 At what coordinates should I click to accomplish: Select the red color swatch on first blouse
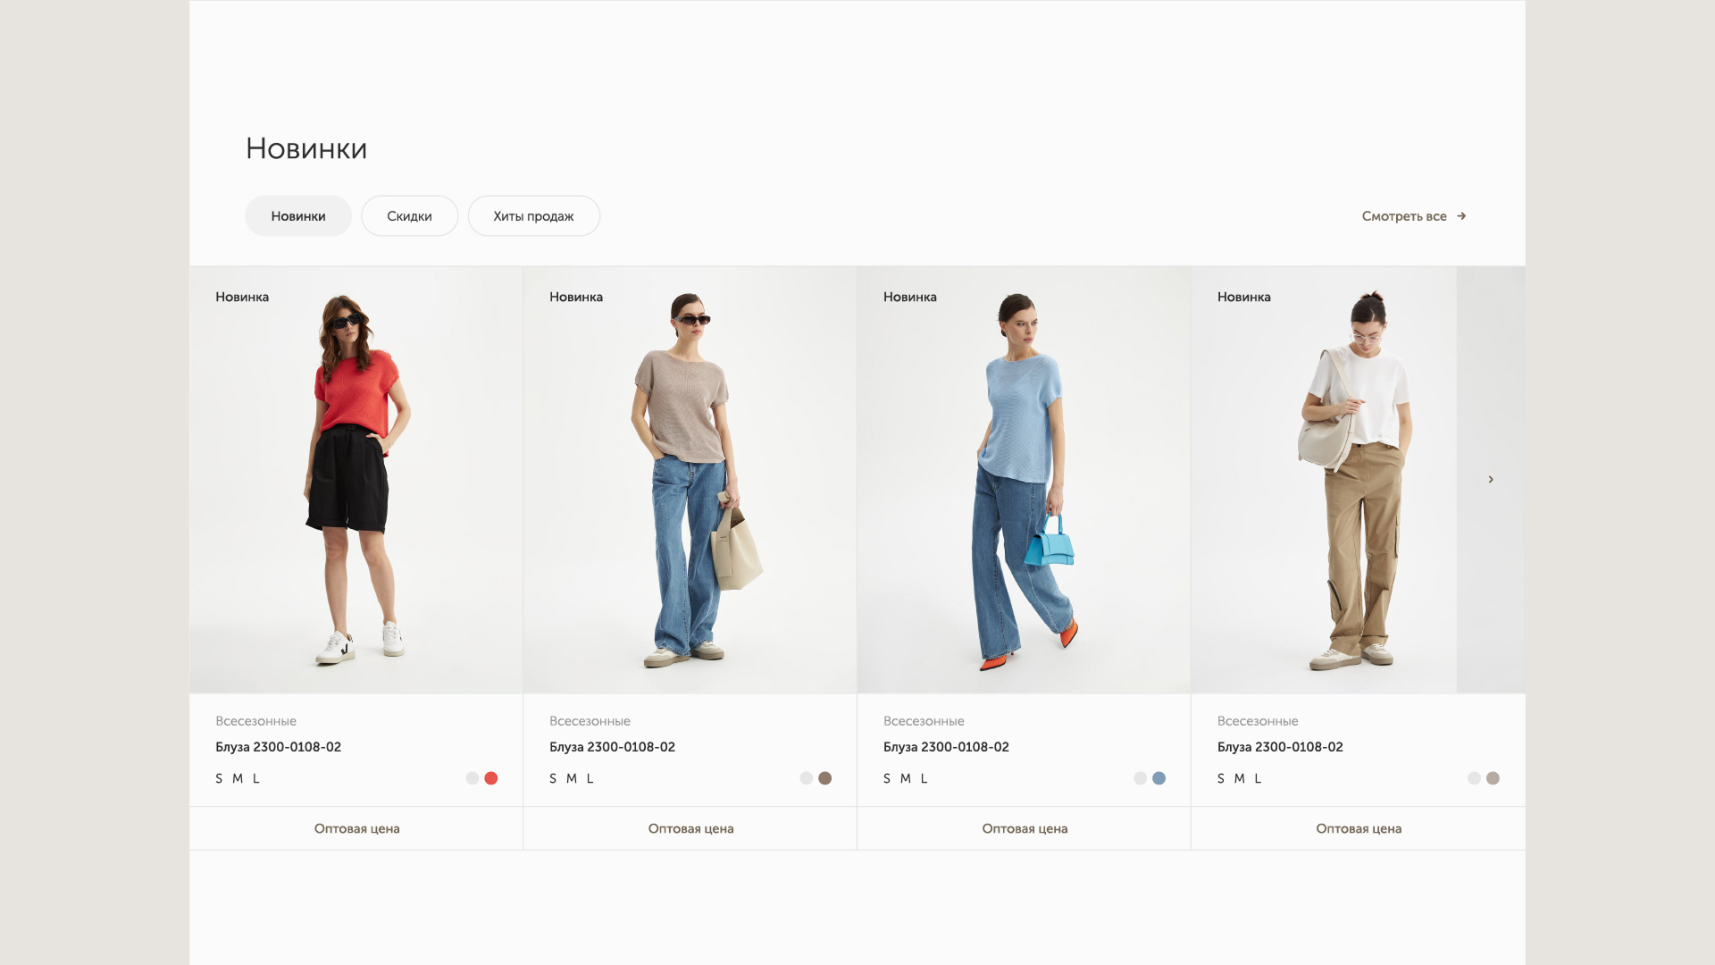coord(490,778)
